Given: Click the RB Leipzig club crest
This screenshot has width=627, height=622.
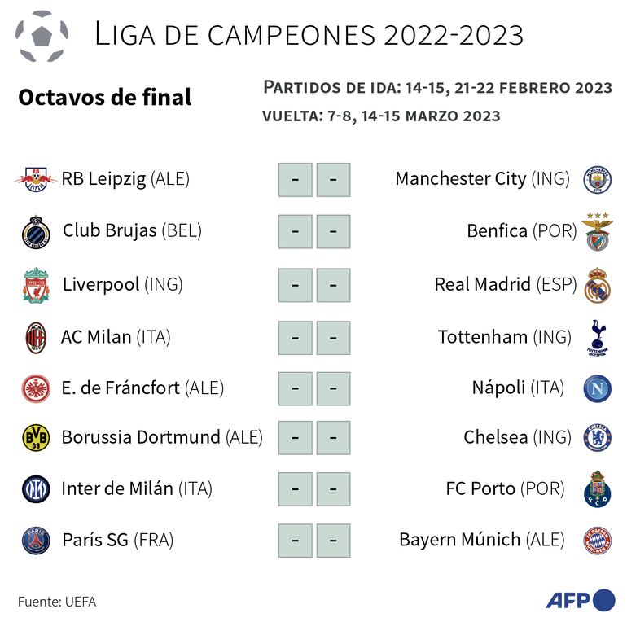Looking at the screenshot, I should [x=35, y=178].
